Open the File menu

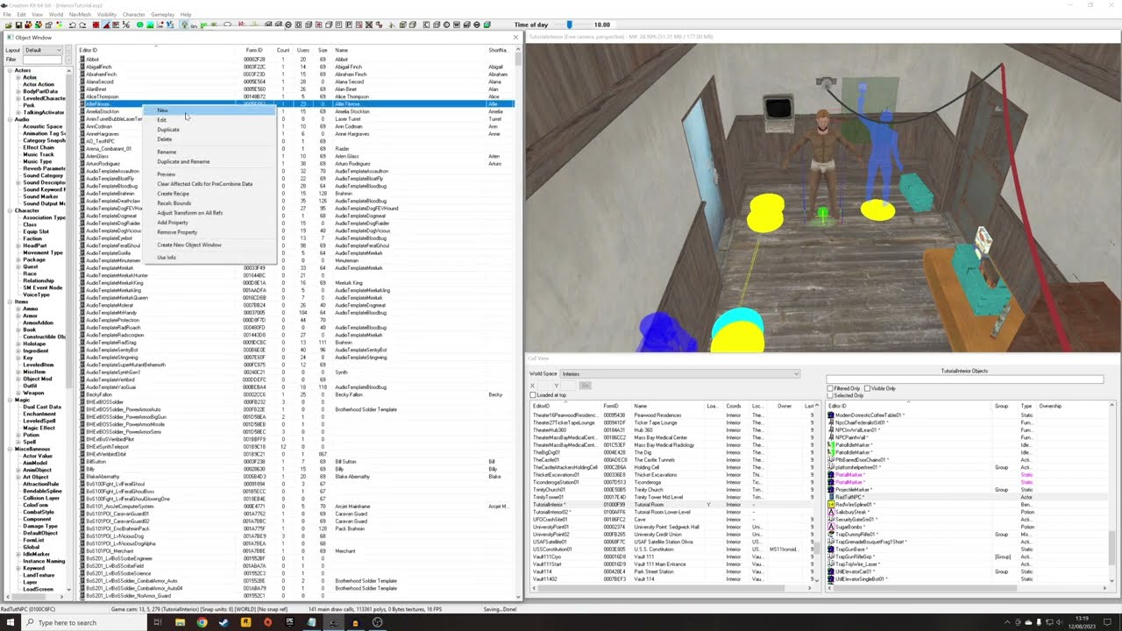[x=7, y=15]
